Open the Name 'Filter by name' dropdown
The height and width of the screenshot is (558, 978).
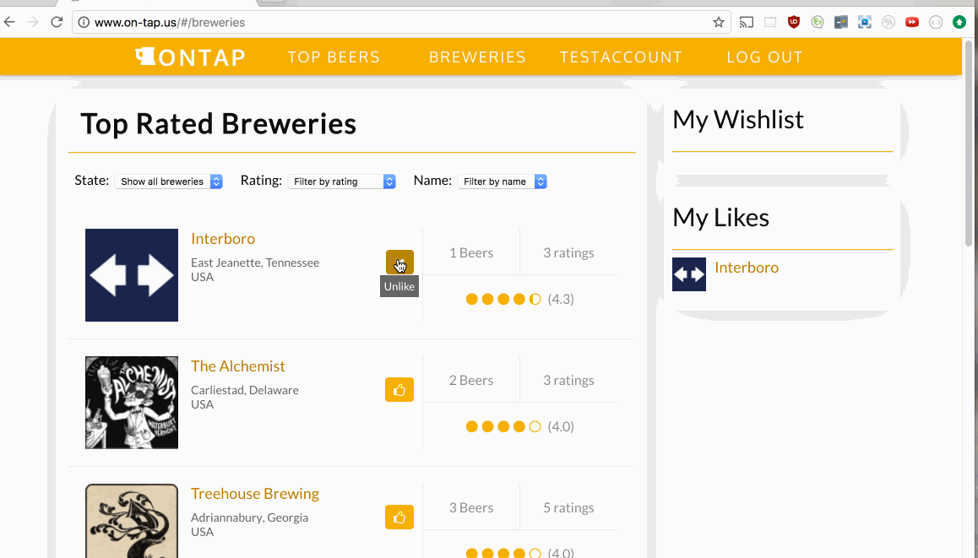[503, 181]
